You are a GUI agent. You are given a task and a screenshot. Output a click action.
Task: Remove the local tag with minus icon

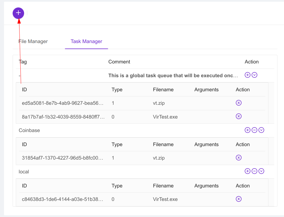[254, 171]
